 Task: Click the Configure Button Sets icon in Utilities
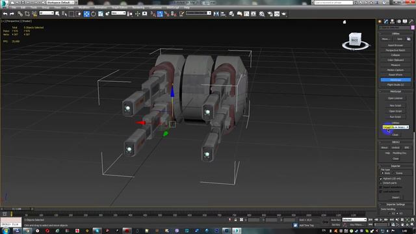pos(409,39)
